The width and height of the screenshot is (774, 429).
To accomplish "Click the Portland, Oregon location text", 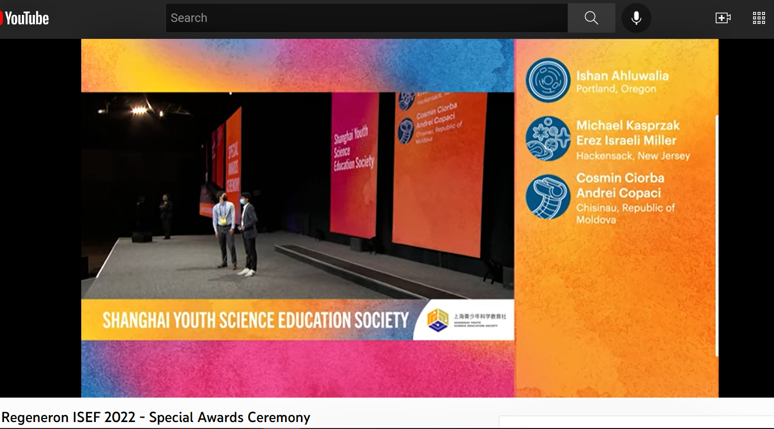I will click(x=616, y=89).
